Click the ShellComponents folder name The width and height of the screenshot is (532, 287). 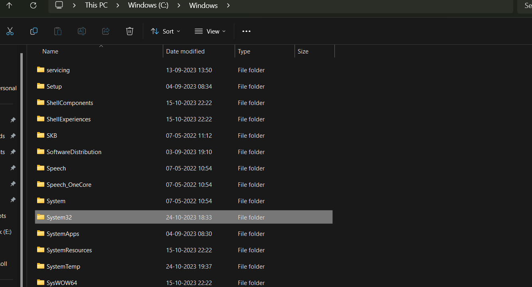pyautogui.click(x=70, y=103)
